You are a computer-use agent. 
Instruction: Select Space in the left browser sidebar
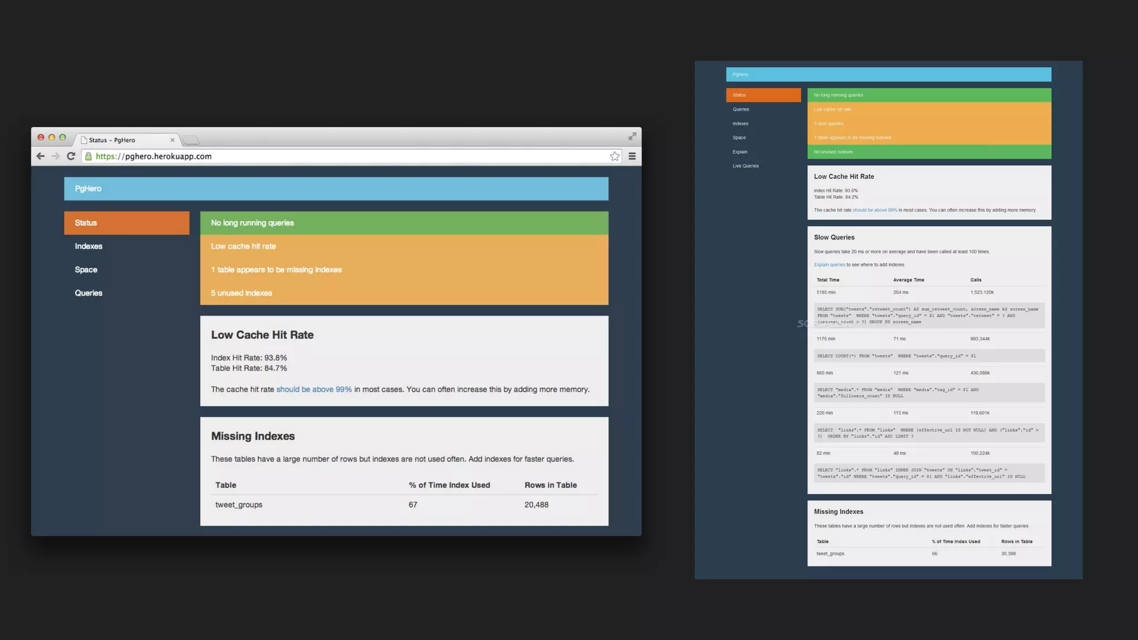(x=86, y=269)
